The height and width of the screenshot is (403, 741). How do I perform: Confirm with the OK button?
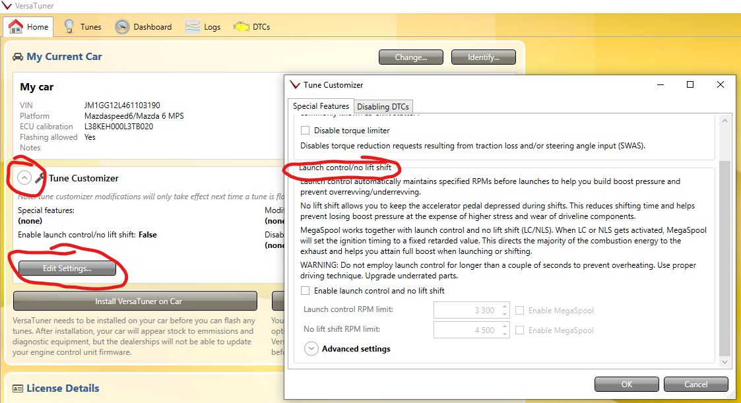click(x=627, y=384)
